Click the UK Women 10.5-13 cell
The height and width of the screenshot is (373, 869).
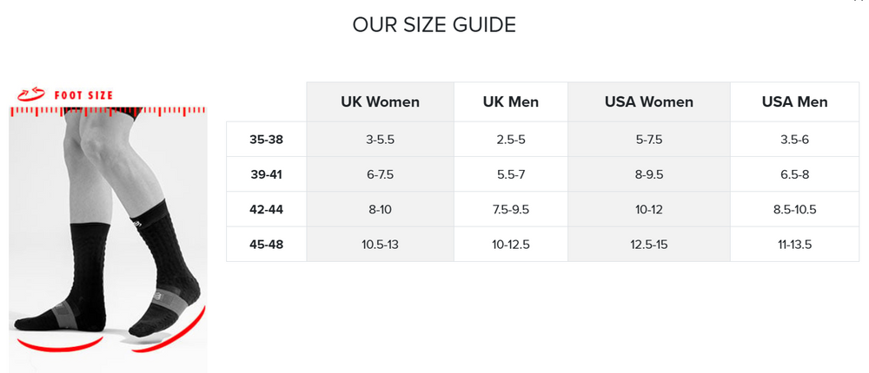pos(380,245)
